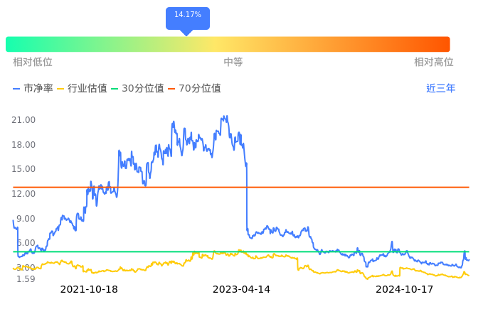Select the 相对低位 label

[x=33, y=63]
